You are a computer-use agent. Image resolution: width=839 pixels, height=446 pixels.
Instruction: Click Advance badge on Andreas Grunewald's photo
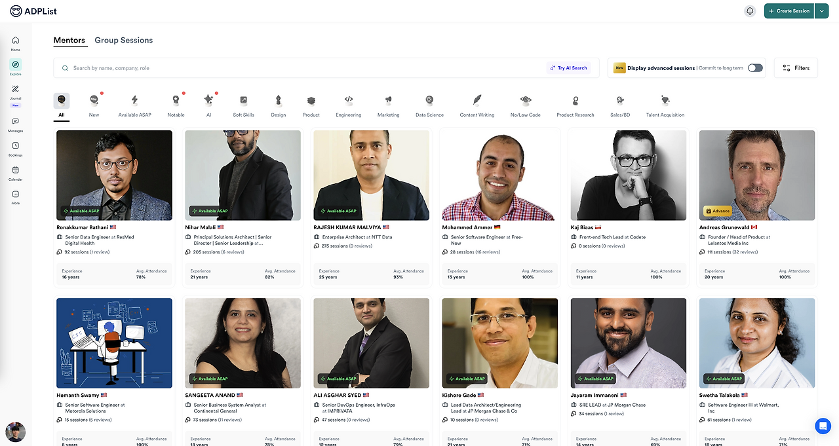pyautogui.click(x=717, y=211)
